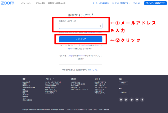Open the Outlook プラグイン download link

[51, 87]
